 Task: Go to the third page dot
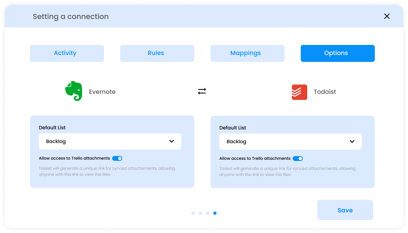(208, 213)
